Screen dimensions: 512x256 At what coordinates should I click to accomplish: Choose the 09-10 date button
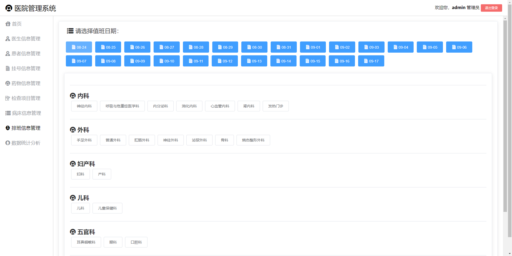(x=167, y=61)
